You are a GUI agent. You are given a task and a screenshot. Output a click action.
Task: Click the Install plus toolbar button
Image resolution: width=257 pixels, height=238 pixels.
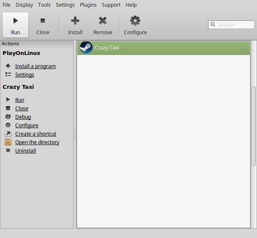tap(75, 25)
